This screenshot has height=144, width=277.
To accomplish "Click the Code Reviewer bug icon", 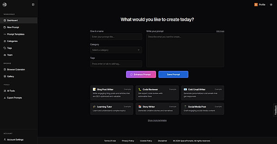I will 140,89.
